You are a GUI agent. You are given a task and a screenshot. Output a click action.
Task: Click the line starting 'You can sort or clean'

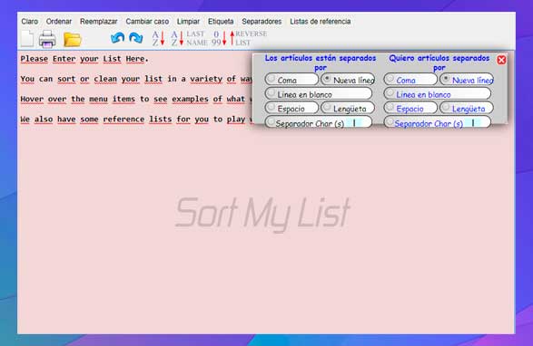[136, 79]
